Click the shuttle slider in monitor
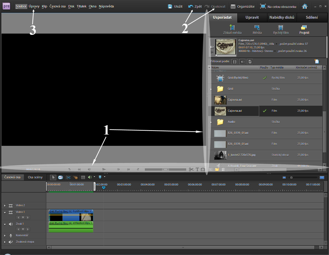Screen dimensions: 329x255 pos(165,169)
